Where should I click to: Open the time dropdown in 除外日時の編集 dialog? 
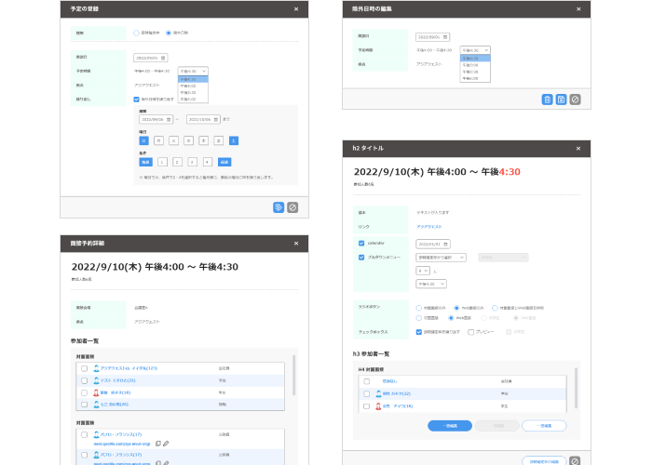point(475,49)
